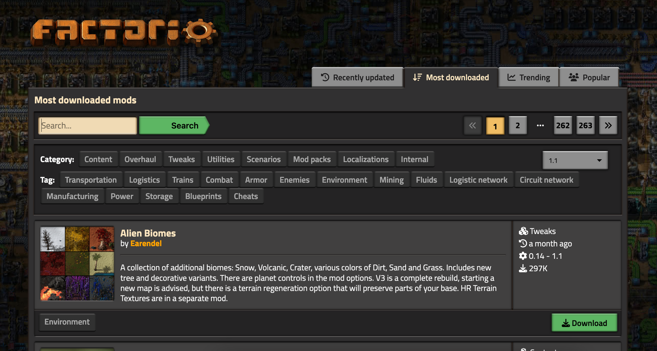Click the green Search button
Viewport: 657px width, 351px height.
tap(174, 125)
